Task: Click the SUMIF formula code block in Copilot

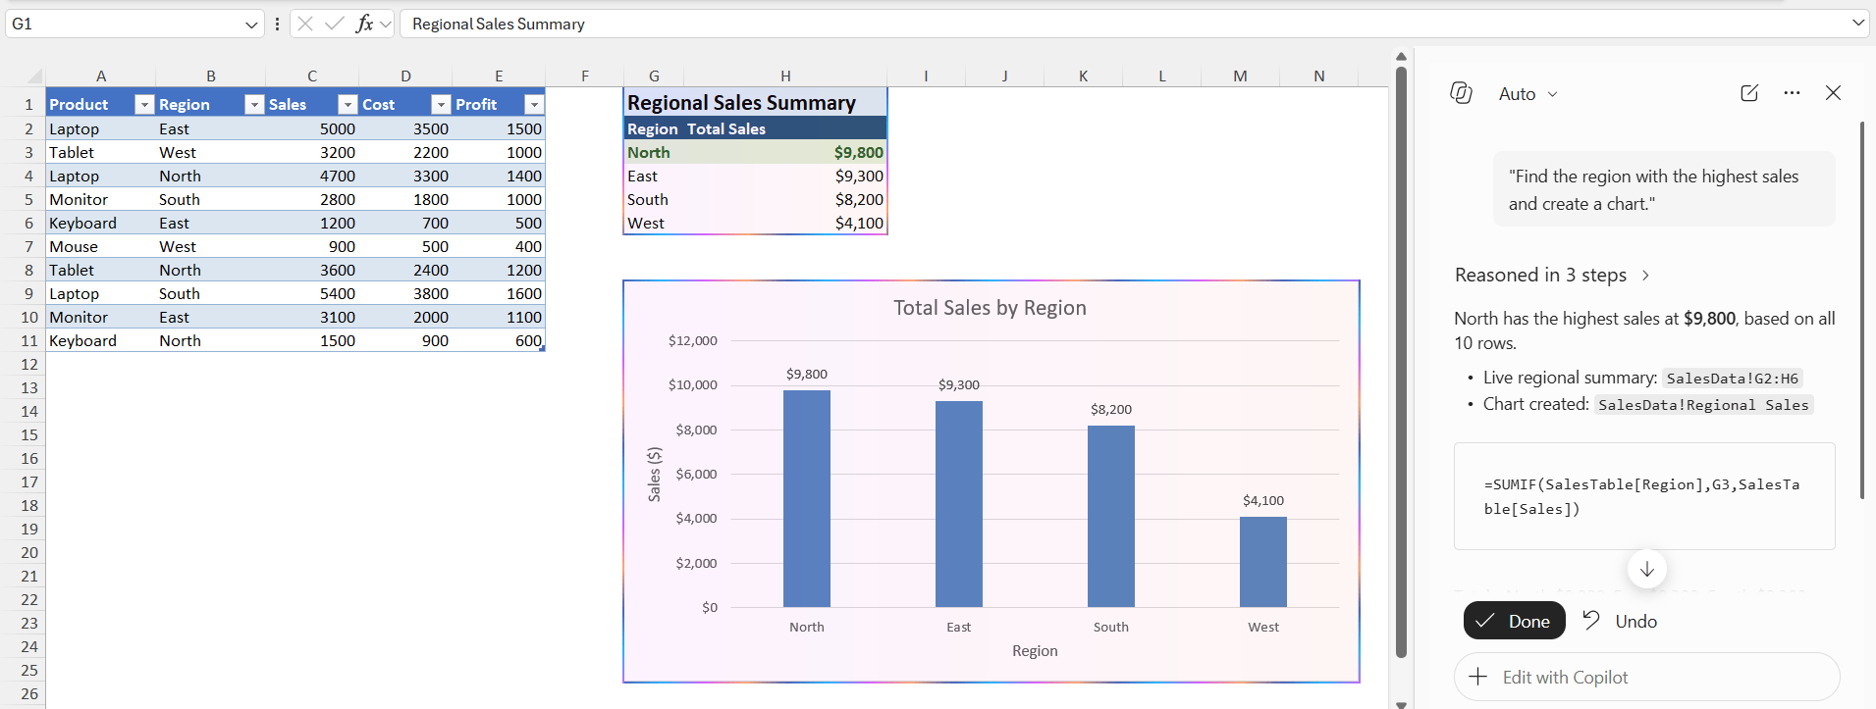Action: [1644, 496]
